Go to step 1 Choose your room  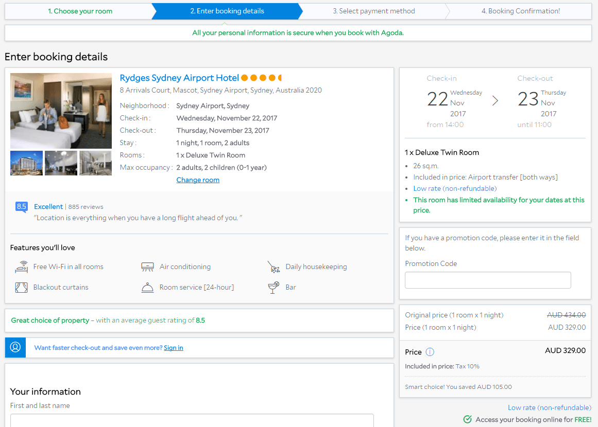80,11
